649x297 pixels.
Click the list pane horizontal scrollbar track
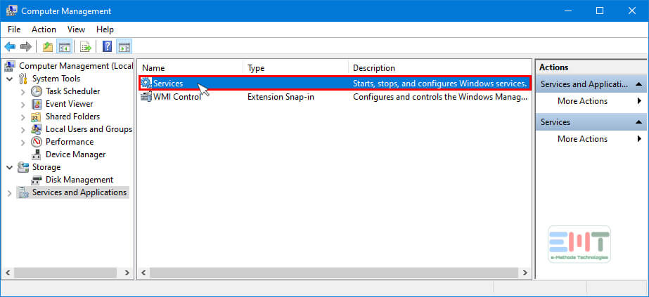pos(333,273)
